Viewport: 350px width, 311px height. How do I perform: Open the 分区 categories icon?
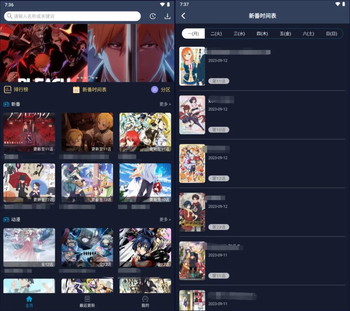[x=155, y=90]
